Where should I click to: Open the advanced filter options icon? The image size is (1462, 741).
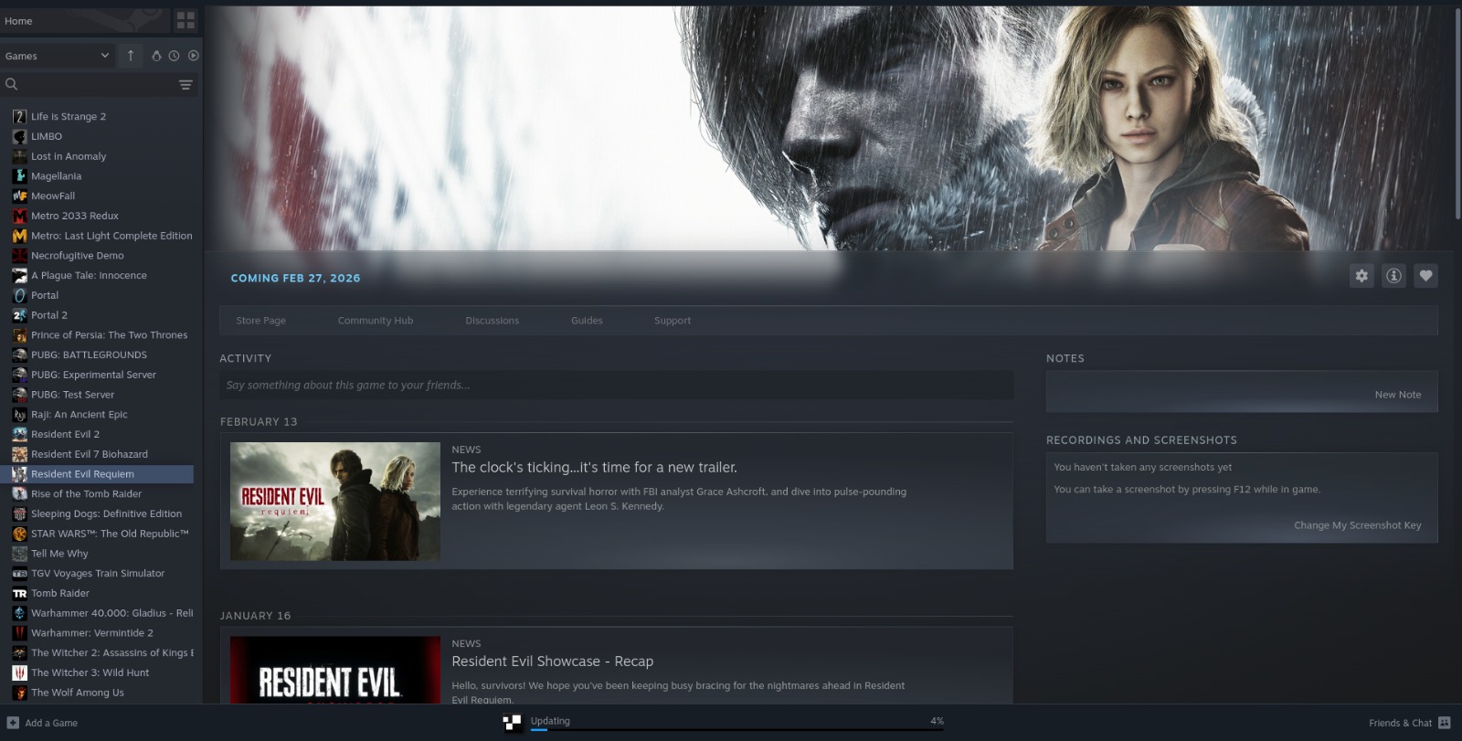point(185,85)
